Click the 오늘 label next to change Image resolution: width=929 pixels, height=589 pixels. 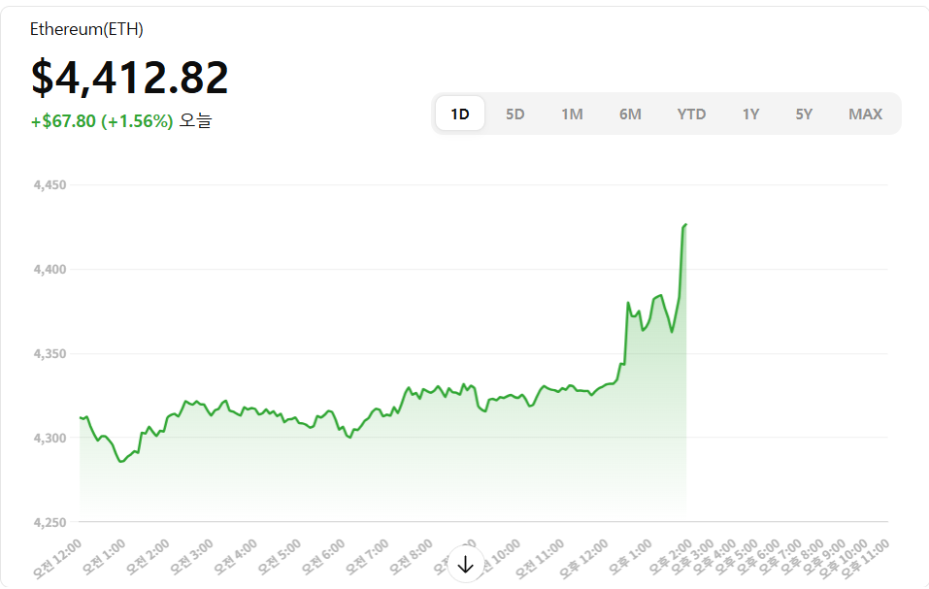tap(195, 121)
